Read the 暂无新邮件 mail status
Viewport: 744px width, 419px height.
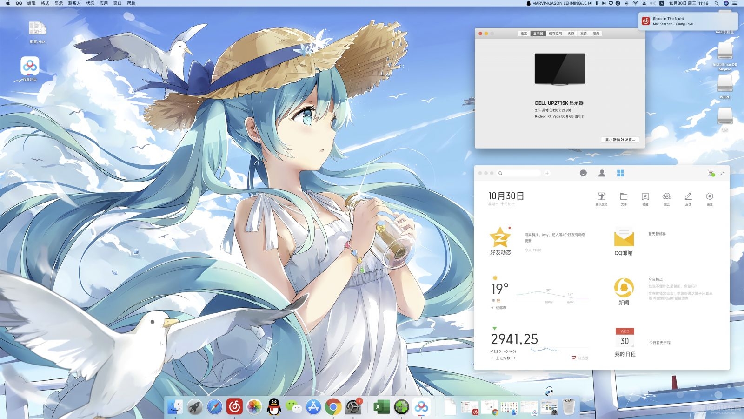click(657, 234)
